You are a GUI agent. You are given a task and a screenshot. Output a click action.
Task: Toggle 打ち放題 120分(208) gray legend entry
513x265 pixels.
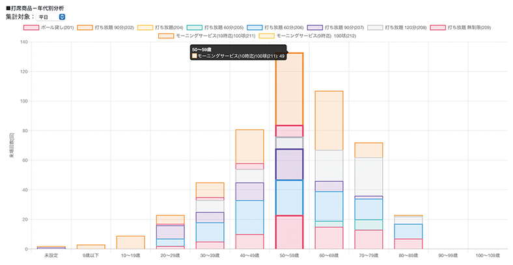coord(376,27)
